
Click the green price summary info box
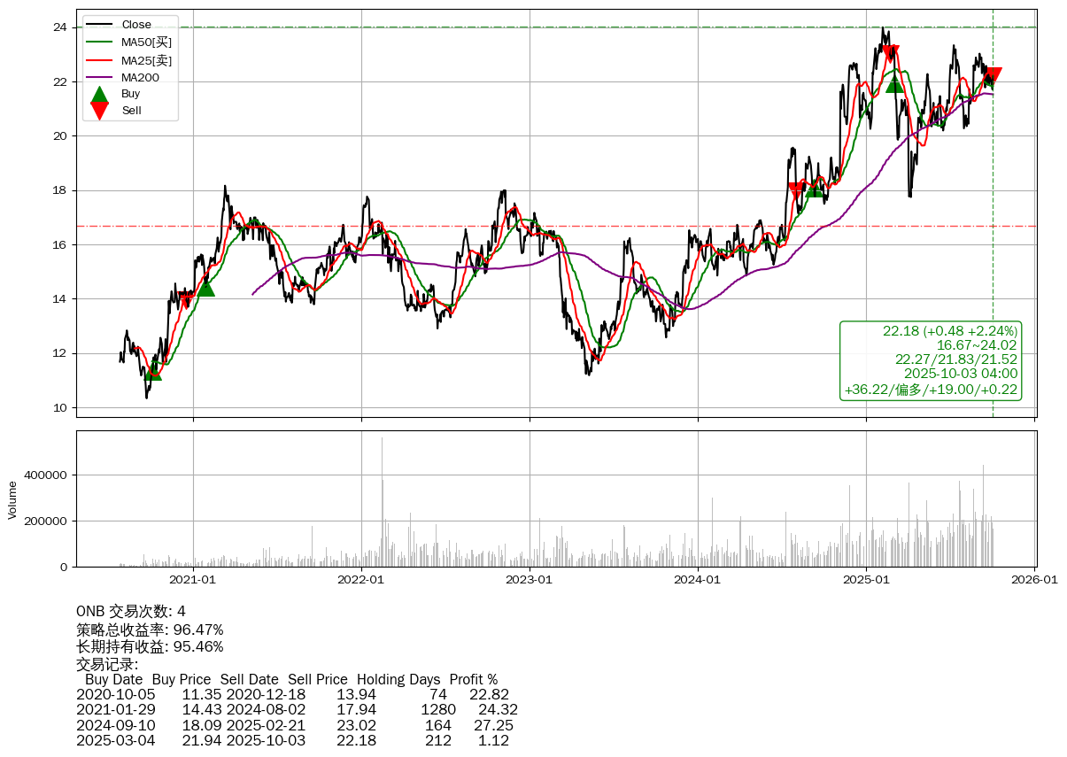pyautogui.click(x=930, y=360)
